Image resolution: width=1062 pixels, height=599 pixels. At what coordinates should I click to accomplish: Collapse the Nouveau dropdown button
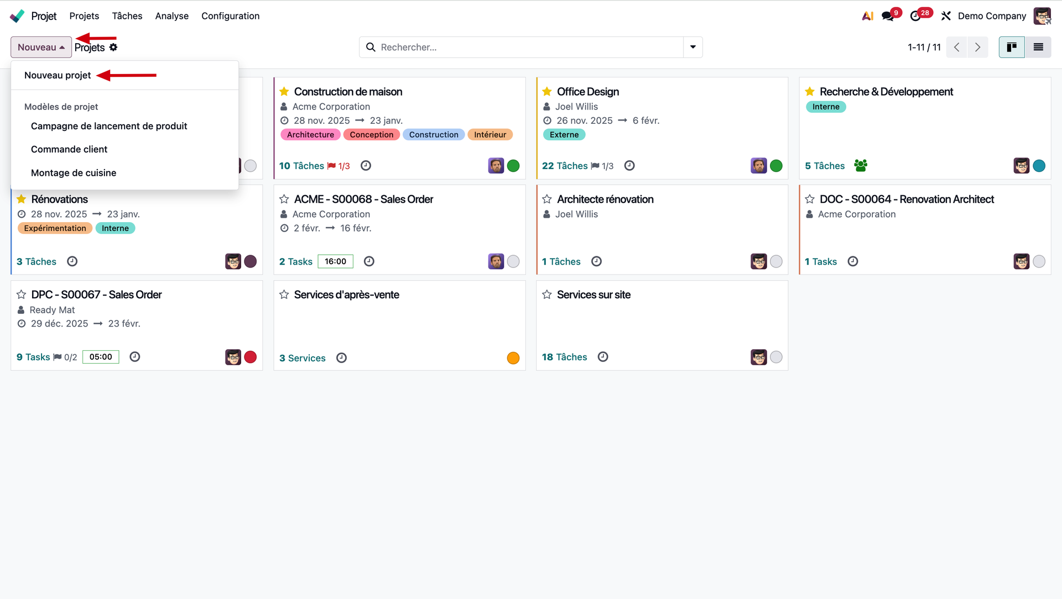(x=41, y=47)
